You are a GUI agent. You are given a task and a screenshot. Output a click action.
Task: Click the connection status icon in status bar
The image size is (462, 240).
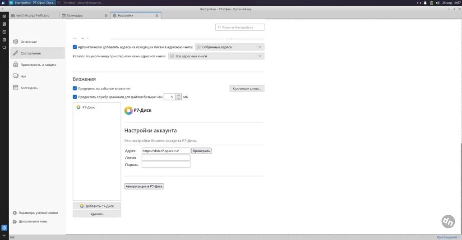pyautogui.click(x=12, y=237)
